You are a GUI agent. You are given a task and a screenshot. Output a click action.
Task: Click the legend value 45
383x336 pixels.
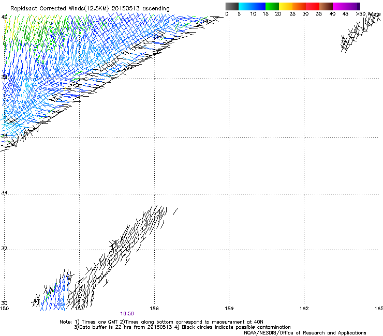point(345,14)
